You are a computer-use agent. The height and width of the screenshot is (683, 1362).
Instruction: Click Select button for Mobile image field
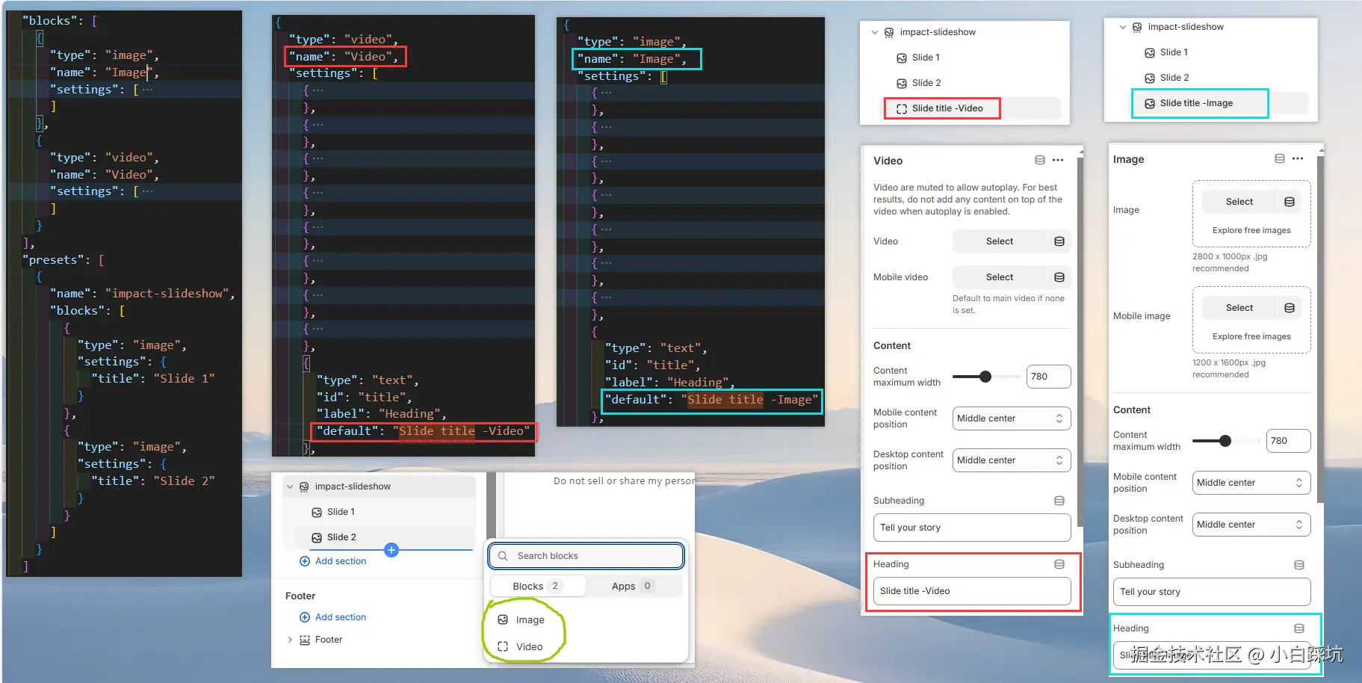click(x=1239, y=308)
